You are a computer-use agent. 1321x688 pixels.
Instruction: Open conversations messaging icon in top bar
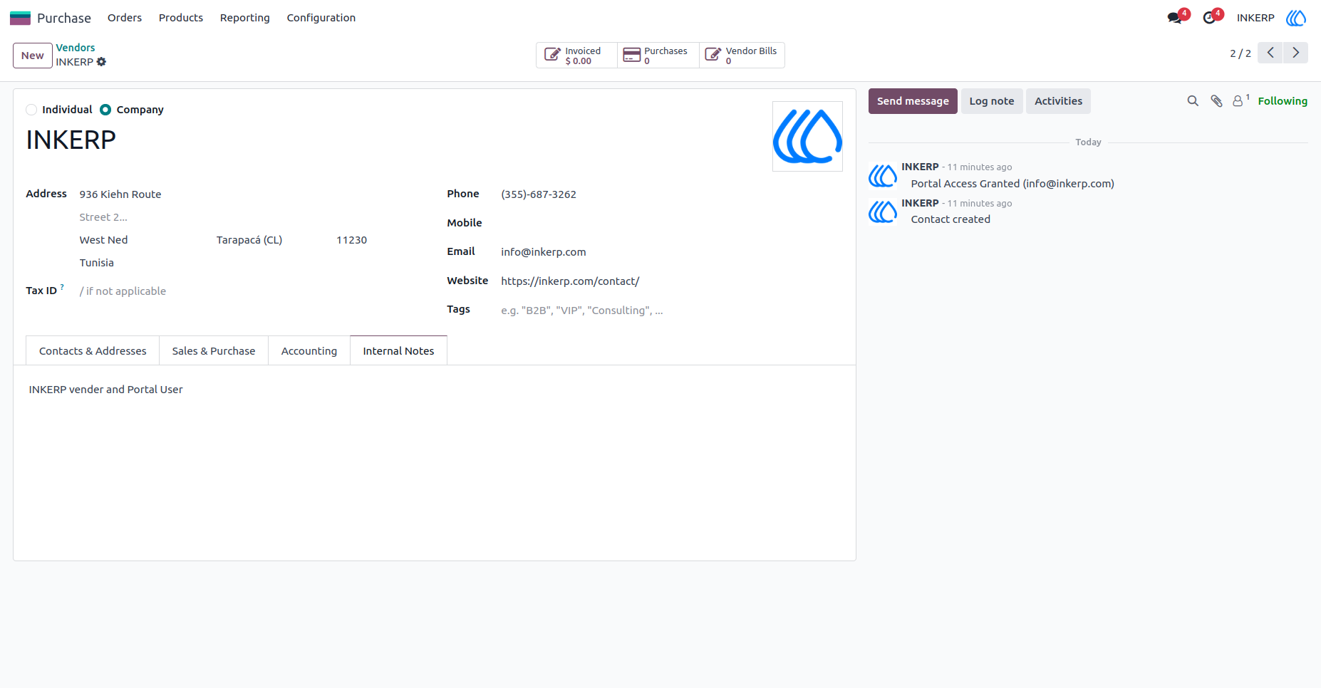pyautogui.click(x=1175, y=18)
